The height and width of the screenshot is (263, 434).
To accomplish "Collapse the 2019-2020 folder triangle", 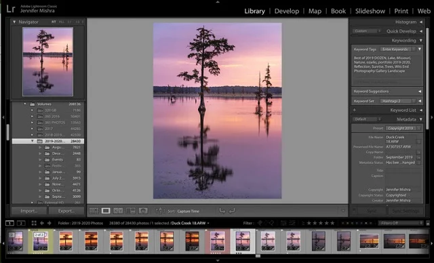I will point(32,141).
